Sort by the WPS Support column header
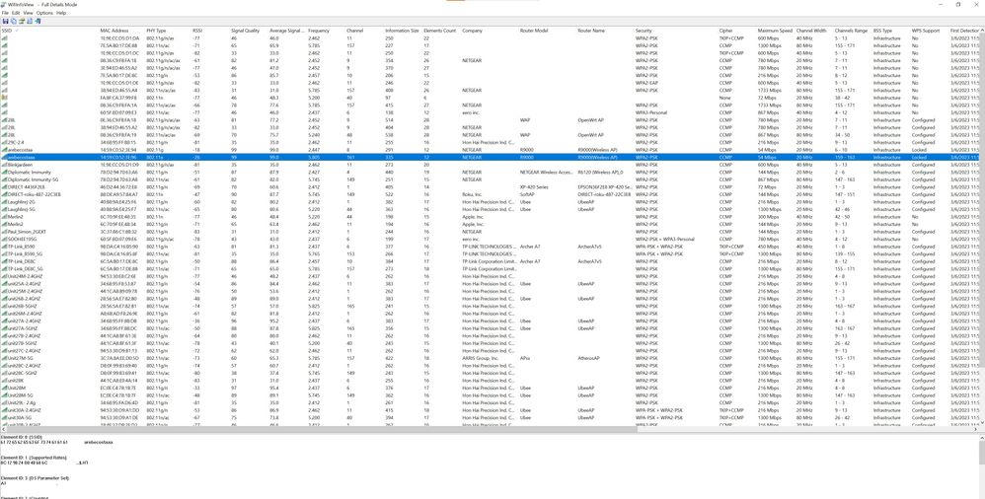Viewport: 985px width, 499px height. pos(930,31)
